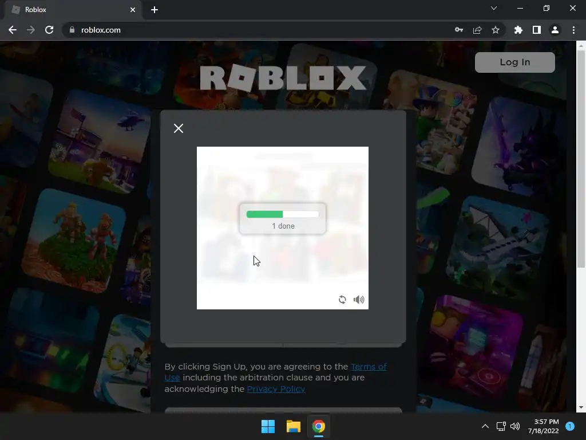Viewport: 586px width, 440px height.
Task: Open the Chrome three-dot menu
Action: tap(573, 30)
